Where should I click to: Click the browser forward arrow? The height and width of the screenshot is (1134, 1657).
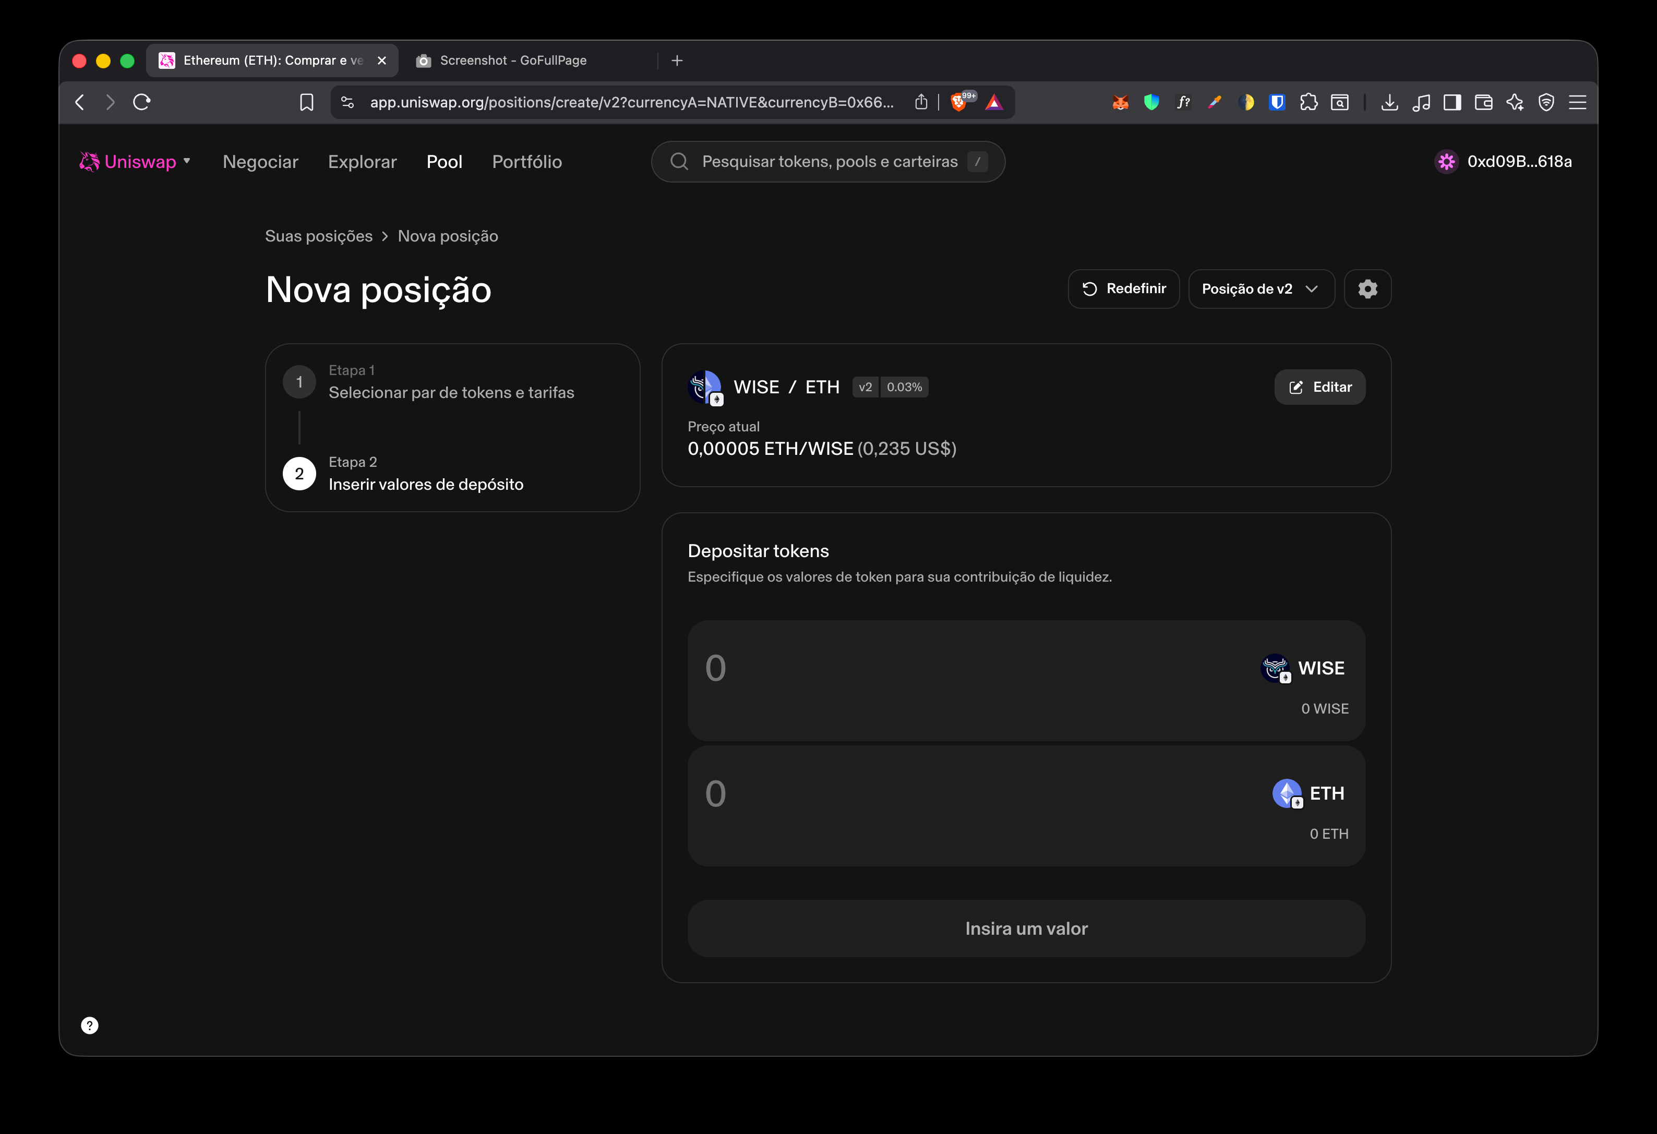(x=110, y=103)
